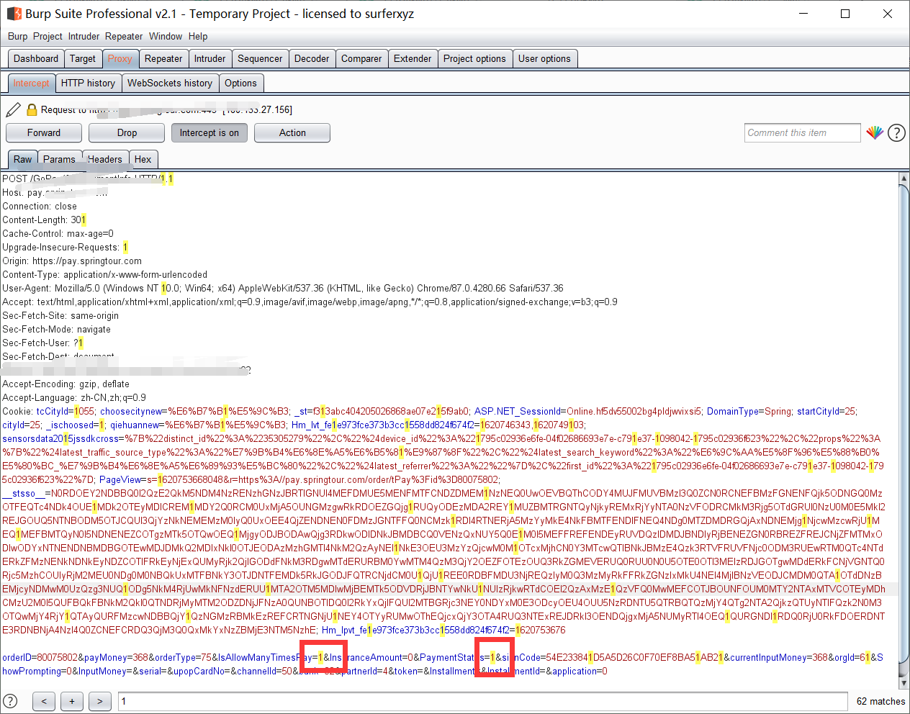
Task: Click the 'orderID=80075802' body parameter
Action: point(40,657)
